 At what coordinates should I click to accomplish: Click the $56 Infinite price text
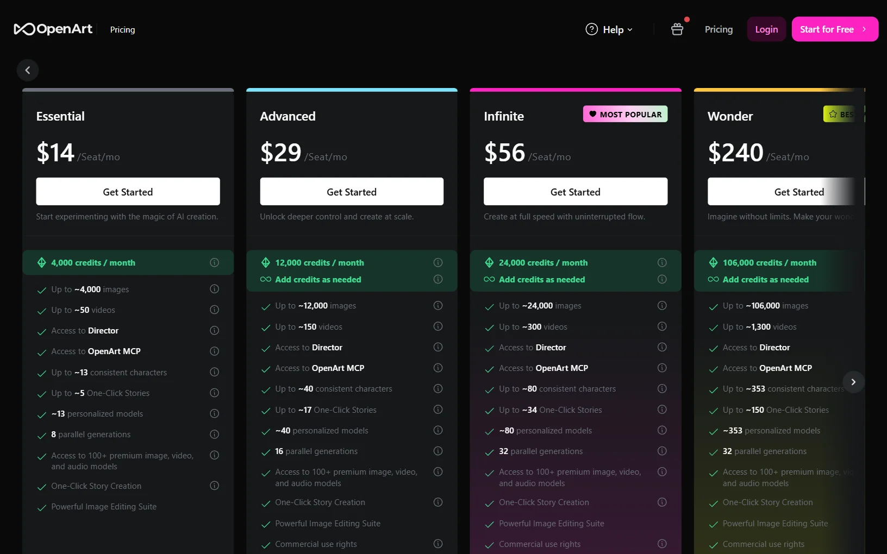pos(505,153)
